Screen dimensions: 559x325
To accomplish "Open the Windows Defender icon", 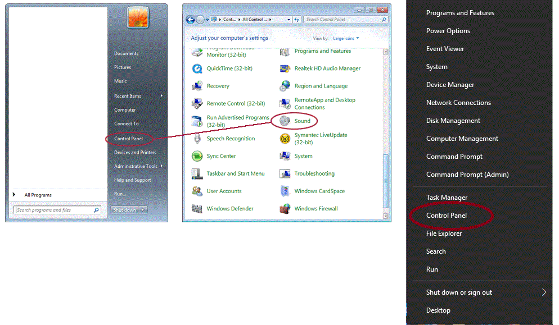I will tap(197, 208).
